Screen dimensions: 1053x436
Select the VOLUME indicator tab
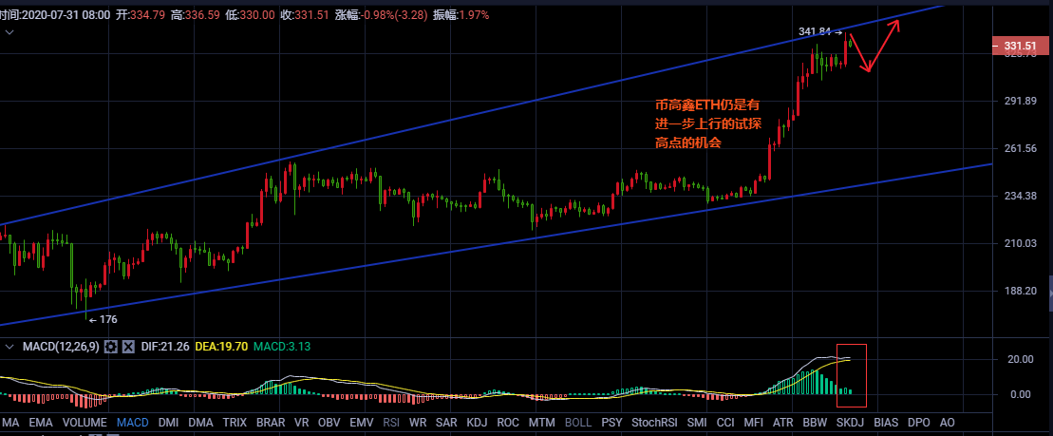click(x=85, y=421)
